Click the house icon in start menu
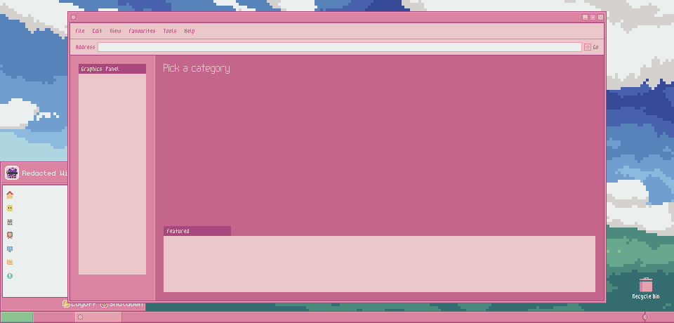The height and width of the screenshot is (323, 674). click(10, 195)
